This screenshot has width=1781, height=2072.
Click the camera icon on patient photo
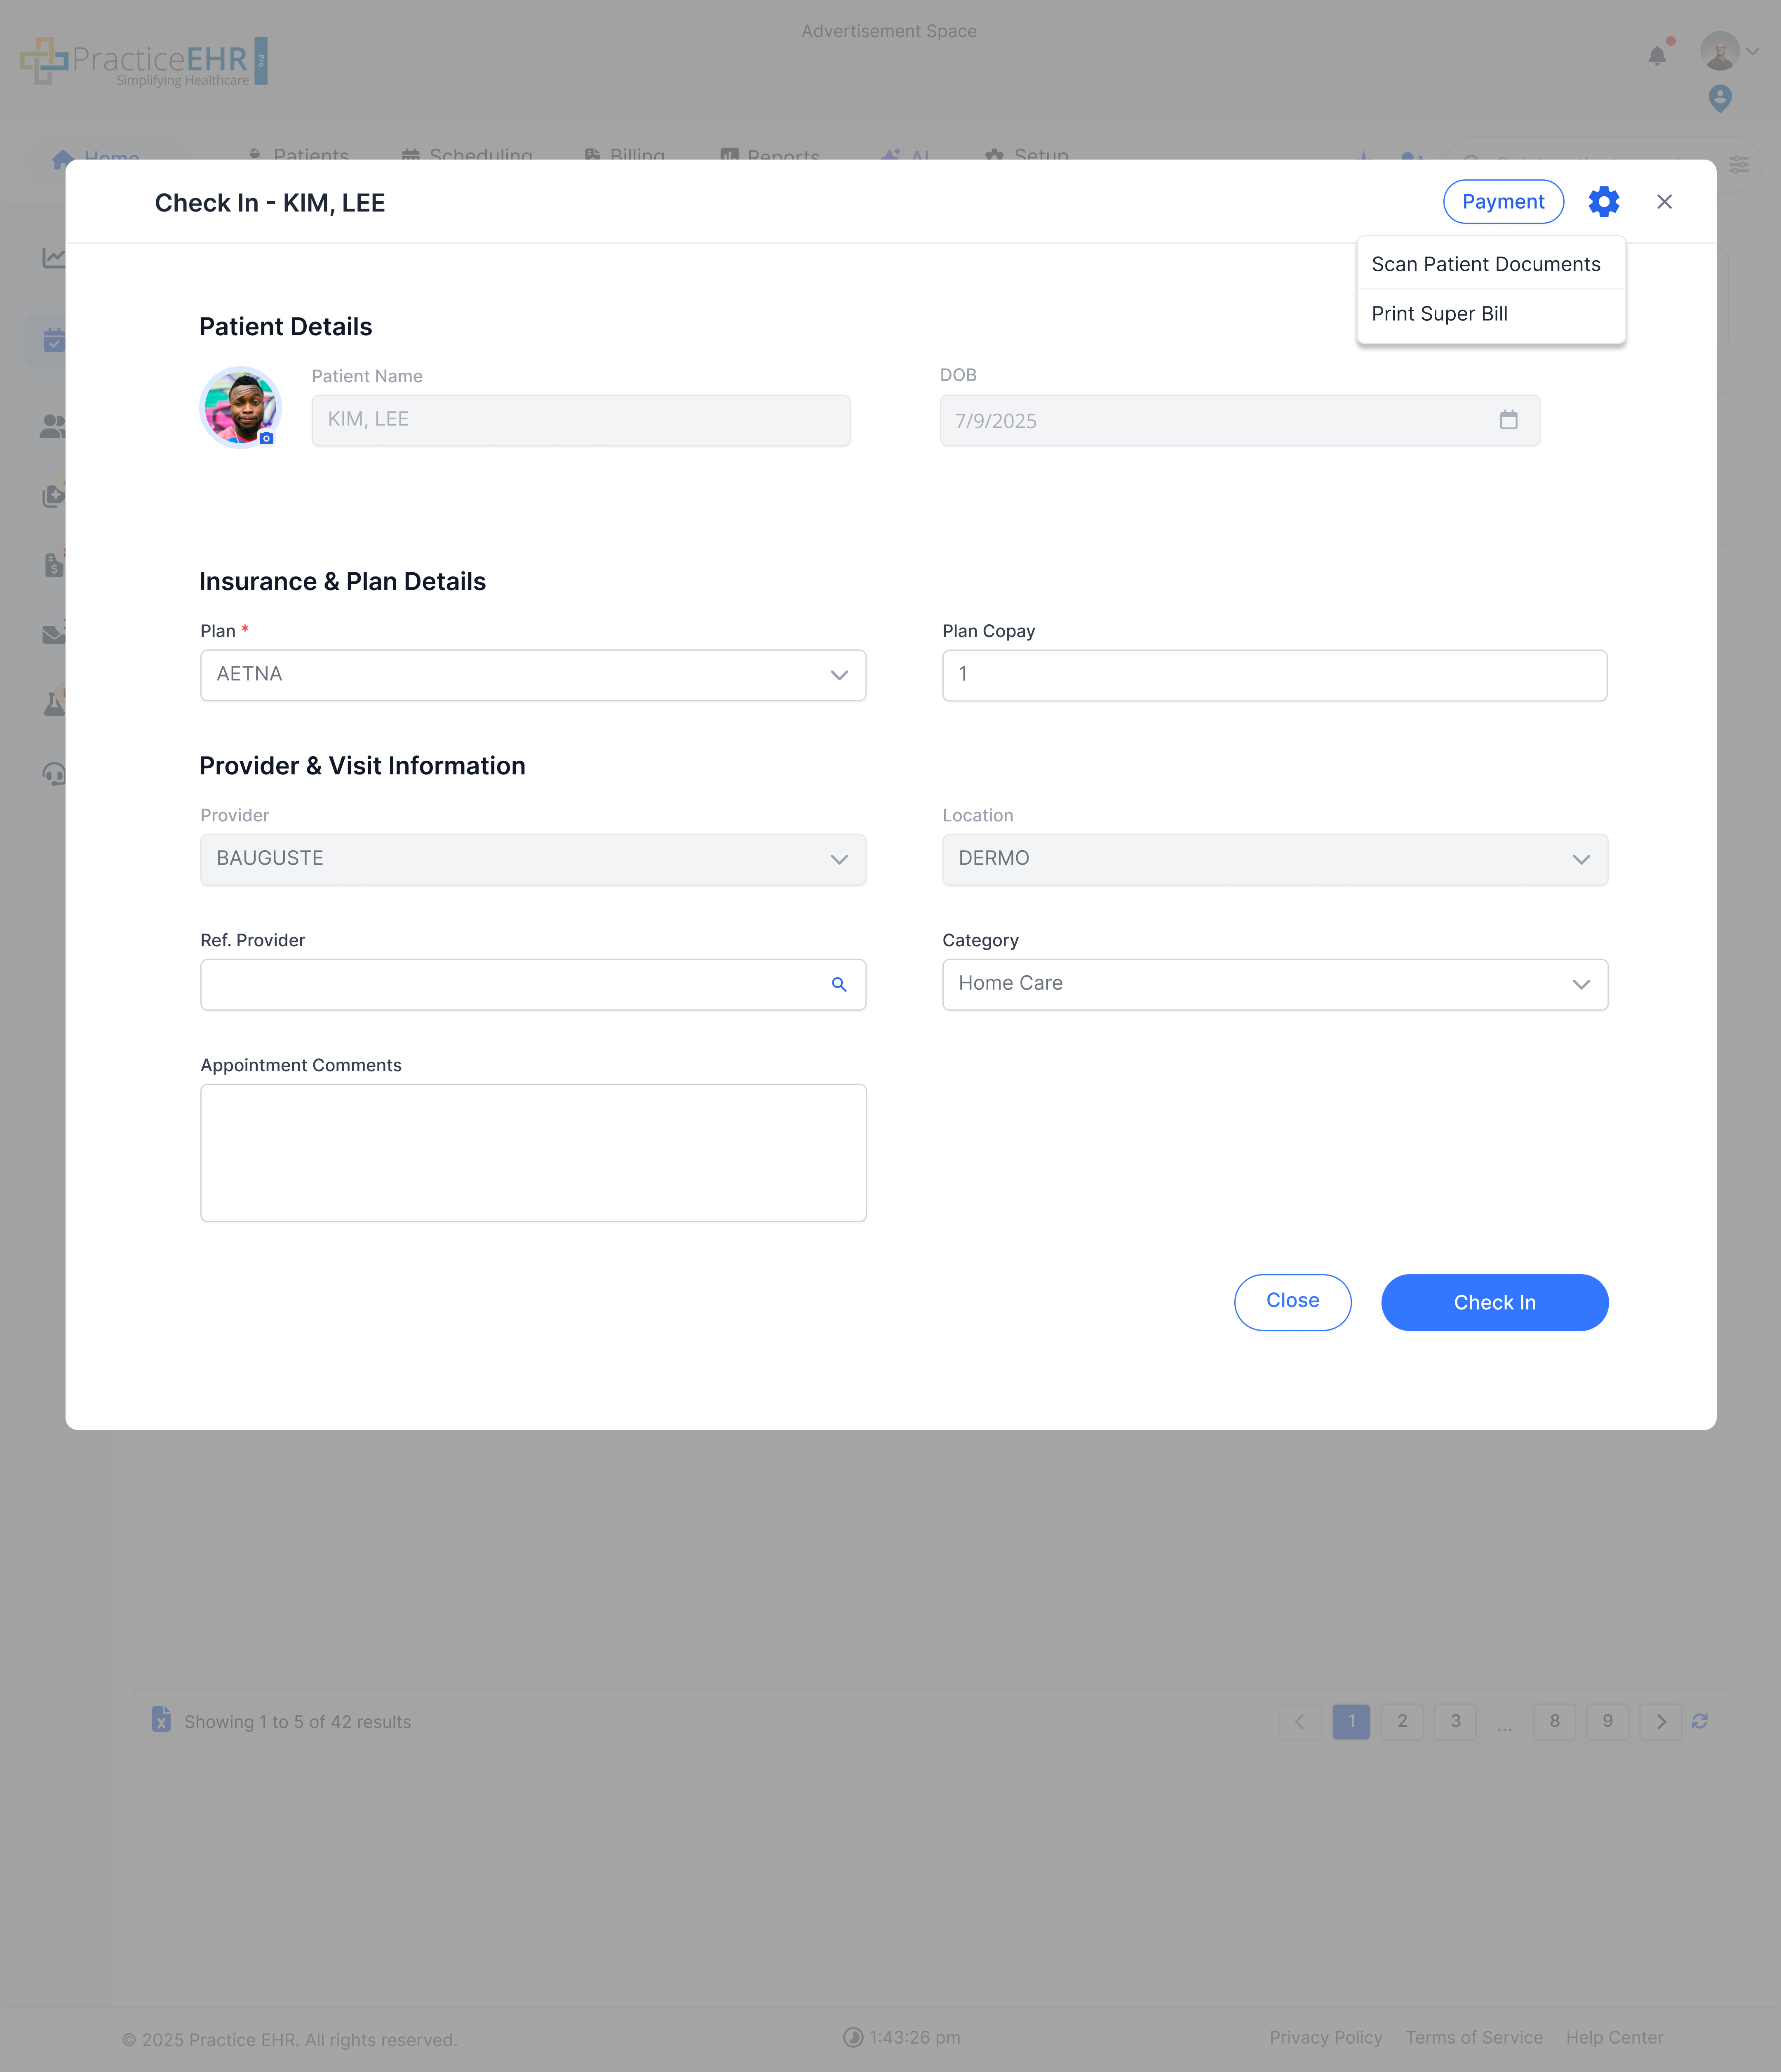[266, 438]
